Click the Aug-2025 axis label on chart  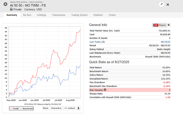(70, 100)
